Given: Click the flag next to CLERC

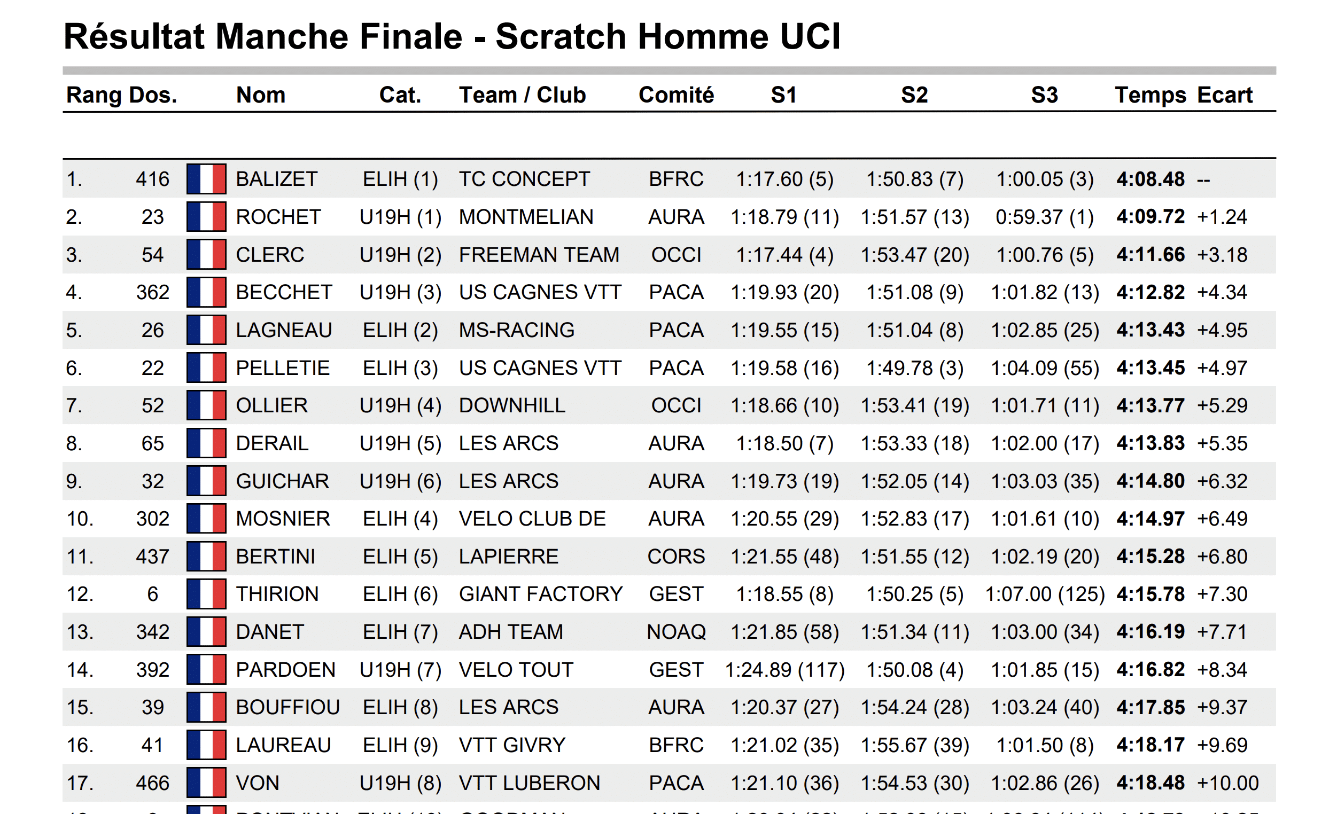Looking at the screenshot, I should [x=206, y=254].
